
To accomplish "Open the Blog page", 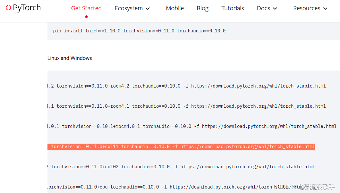I will (x=202, y=8).
